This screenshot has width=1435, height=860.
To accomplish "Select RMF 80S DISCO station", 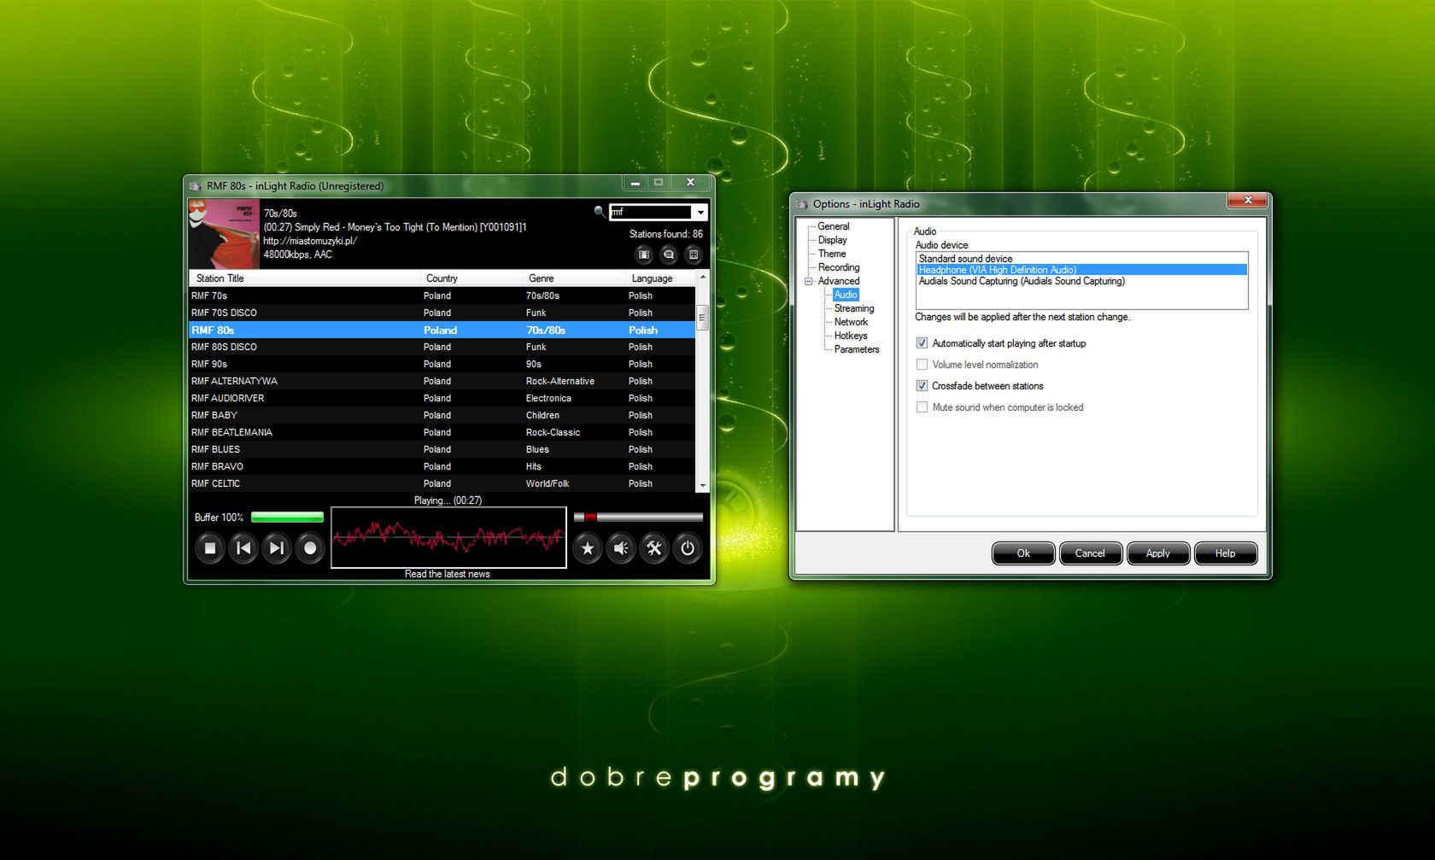I will click(x=442, y=347).
